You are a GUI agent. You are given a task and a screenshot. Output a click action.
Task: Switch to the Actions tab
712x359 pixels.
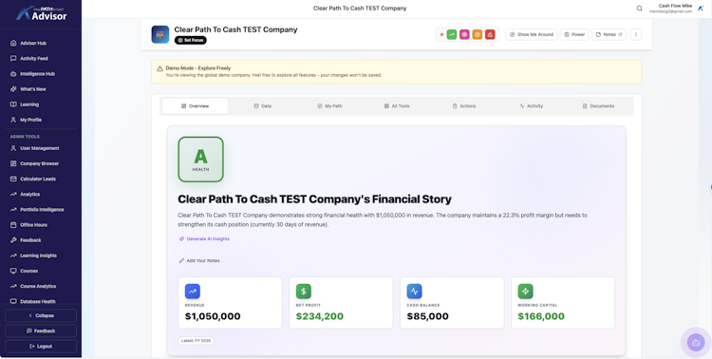[x=464, y=105]
